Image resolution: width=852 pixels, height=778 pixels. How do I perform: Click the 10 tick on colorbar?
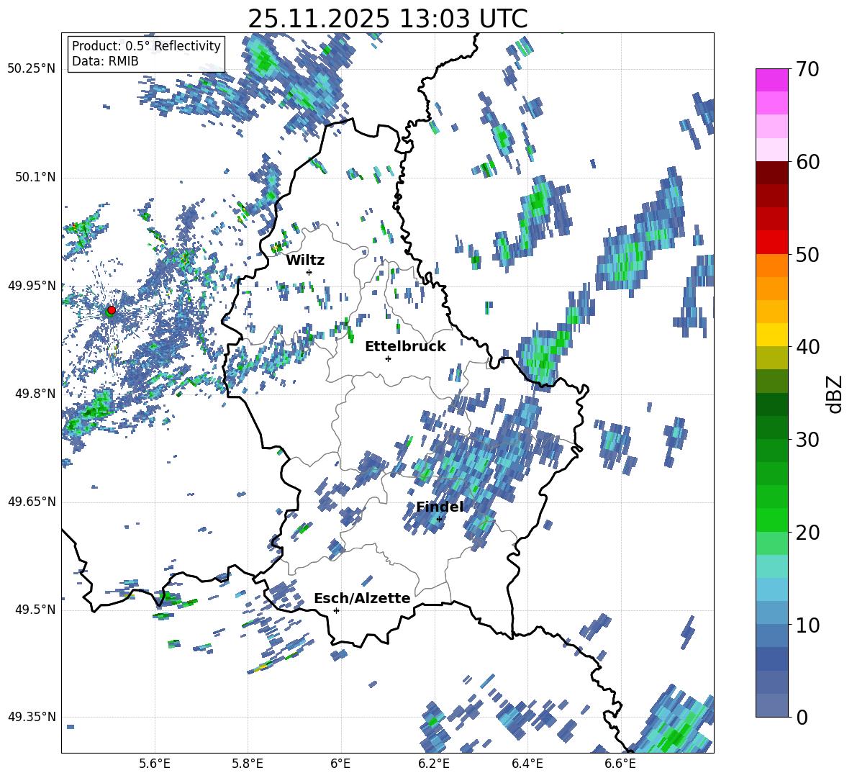(807, 625)
